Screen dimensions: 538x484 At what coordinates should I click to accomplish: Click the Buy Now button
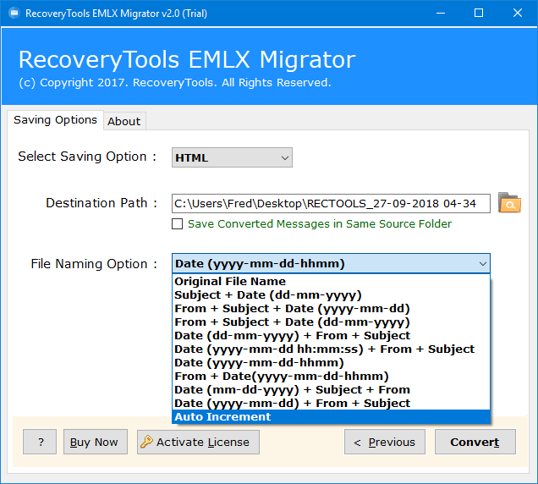click(x=96, y=442)
